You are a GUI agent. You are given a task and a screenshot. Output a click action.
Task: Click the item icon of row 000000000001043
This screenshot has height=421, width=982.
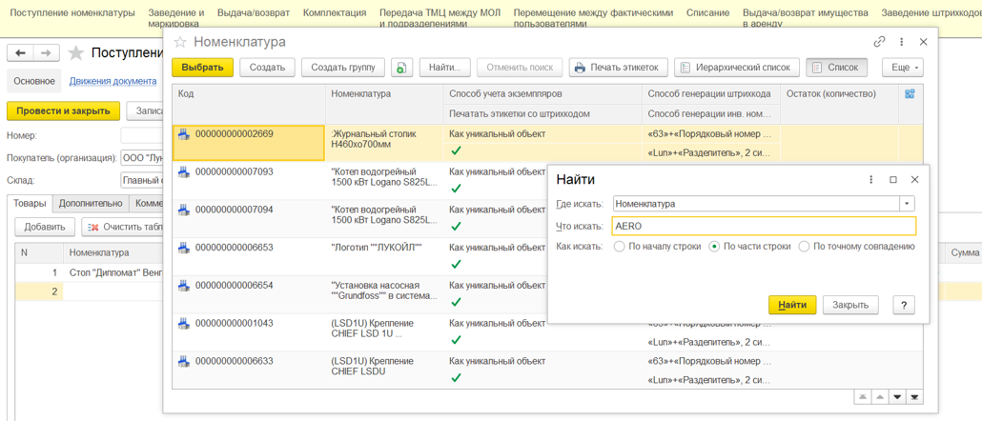pos(184,324)
